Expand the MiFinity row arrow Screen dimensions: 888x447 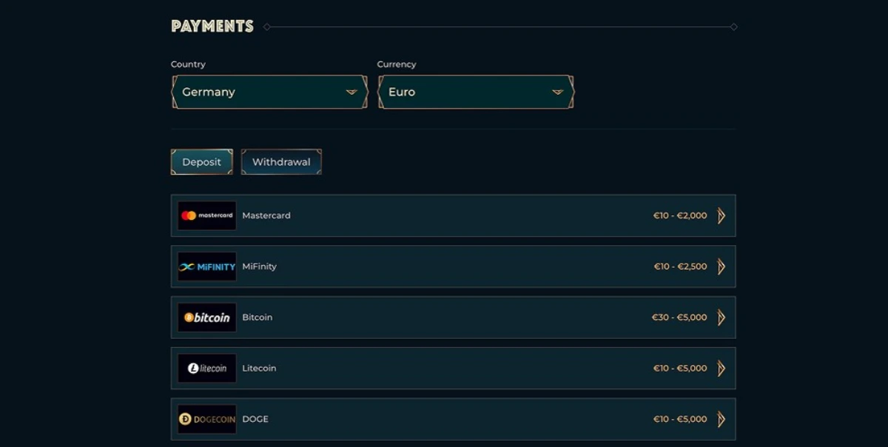point(721,266)
